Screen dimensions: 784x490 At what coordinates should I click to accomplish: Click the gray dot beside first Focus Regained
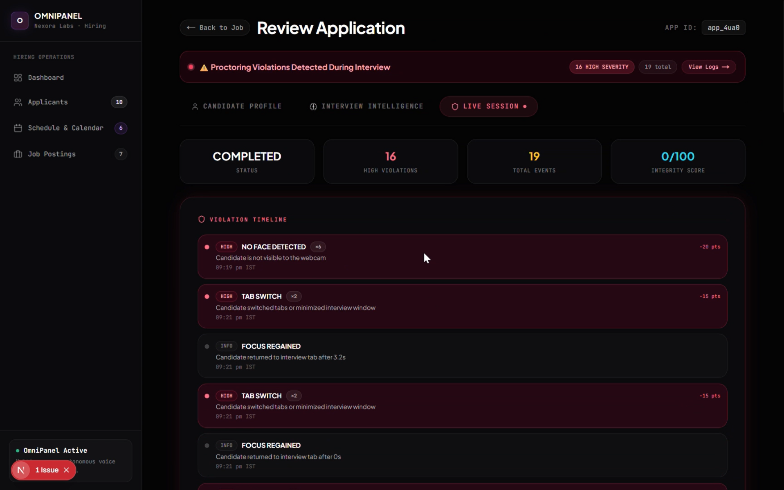click(x=207, y=346)
